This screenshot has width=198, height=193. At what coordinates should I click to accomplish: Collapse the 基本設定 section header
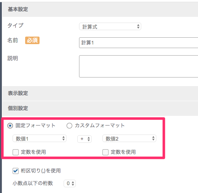[x=100, y=9]
